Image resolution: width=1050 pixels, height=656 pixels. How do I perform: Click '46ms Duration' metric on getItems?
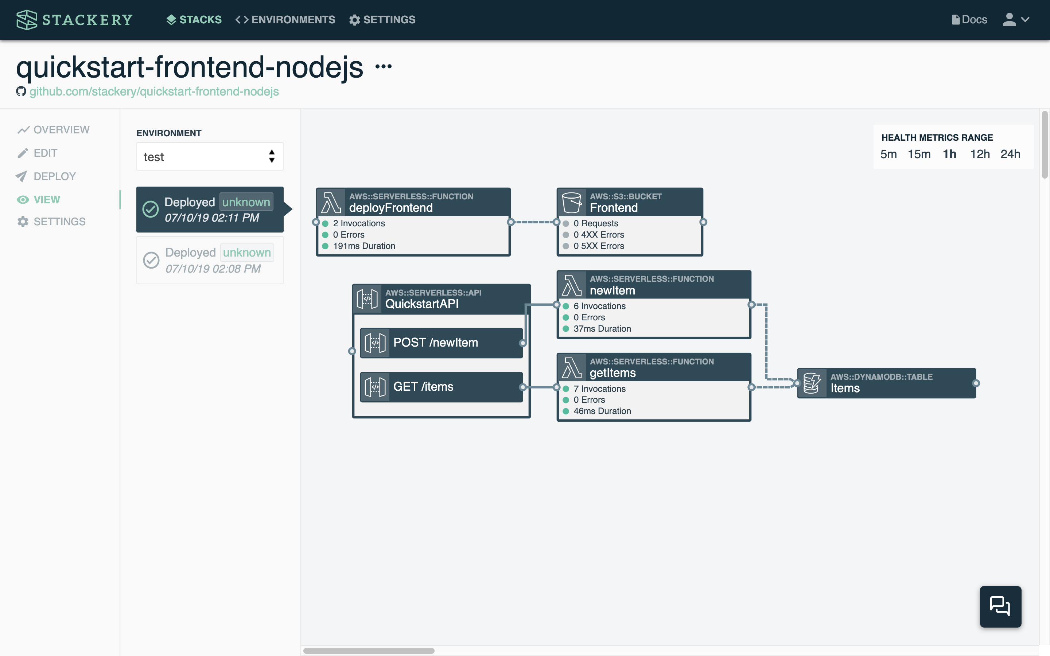(x=602, y=411)
